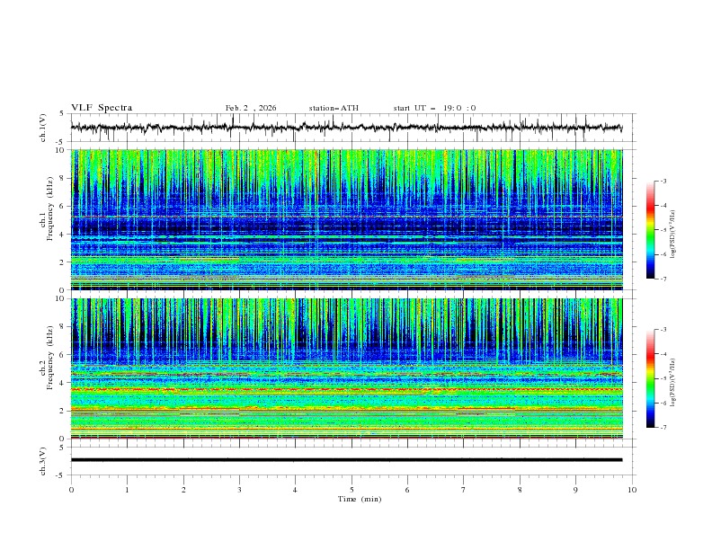Click tick label "1" on the Time axis
712x550 pixels.
[128, 490]
